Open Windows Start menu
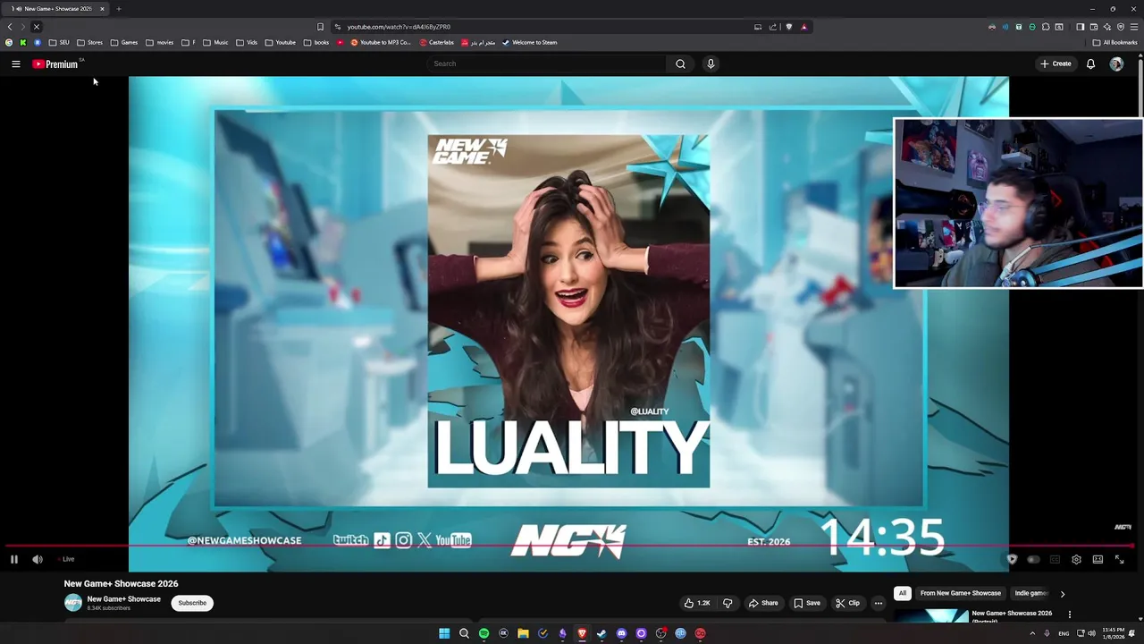This screenshot has width=1144, height=644. [x=444, y=633]
